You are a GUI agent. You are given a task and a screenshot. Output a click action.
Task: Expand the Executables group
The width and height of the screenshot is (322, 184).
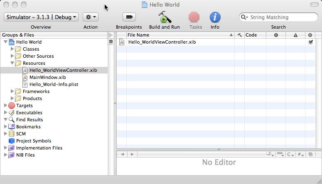coord(5,113)
